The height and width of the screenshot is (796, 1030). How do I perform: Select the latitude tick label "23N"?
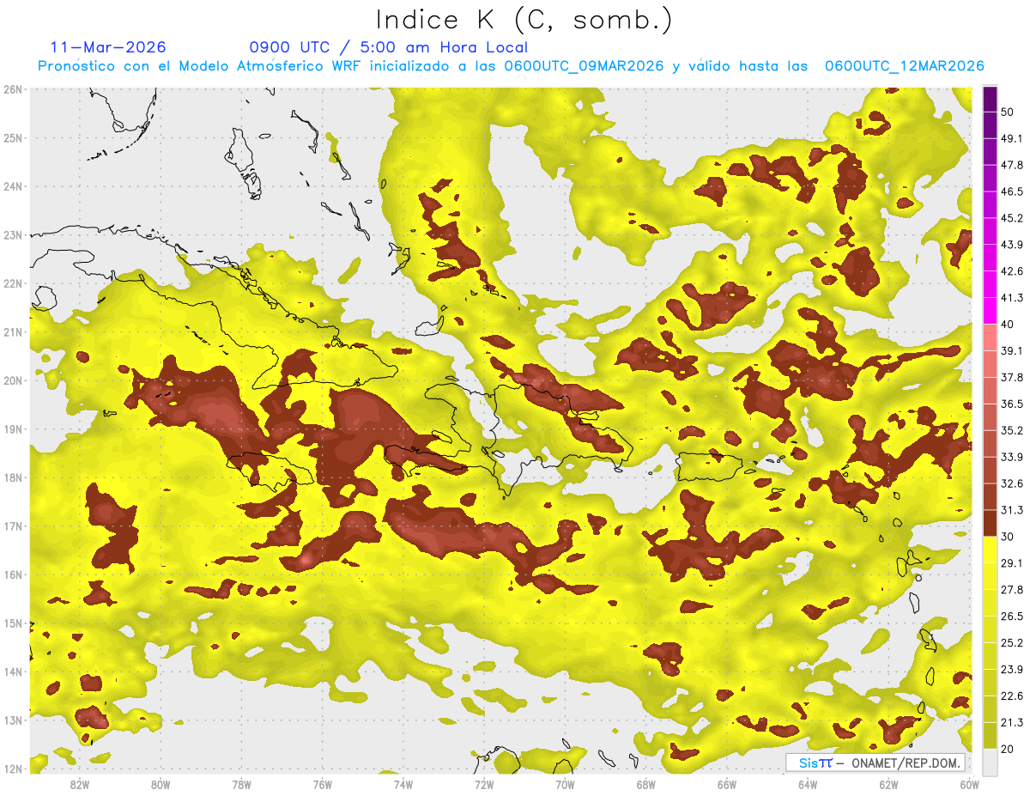pyautogui.click(x=13, y=235)
